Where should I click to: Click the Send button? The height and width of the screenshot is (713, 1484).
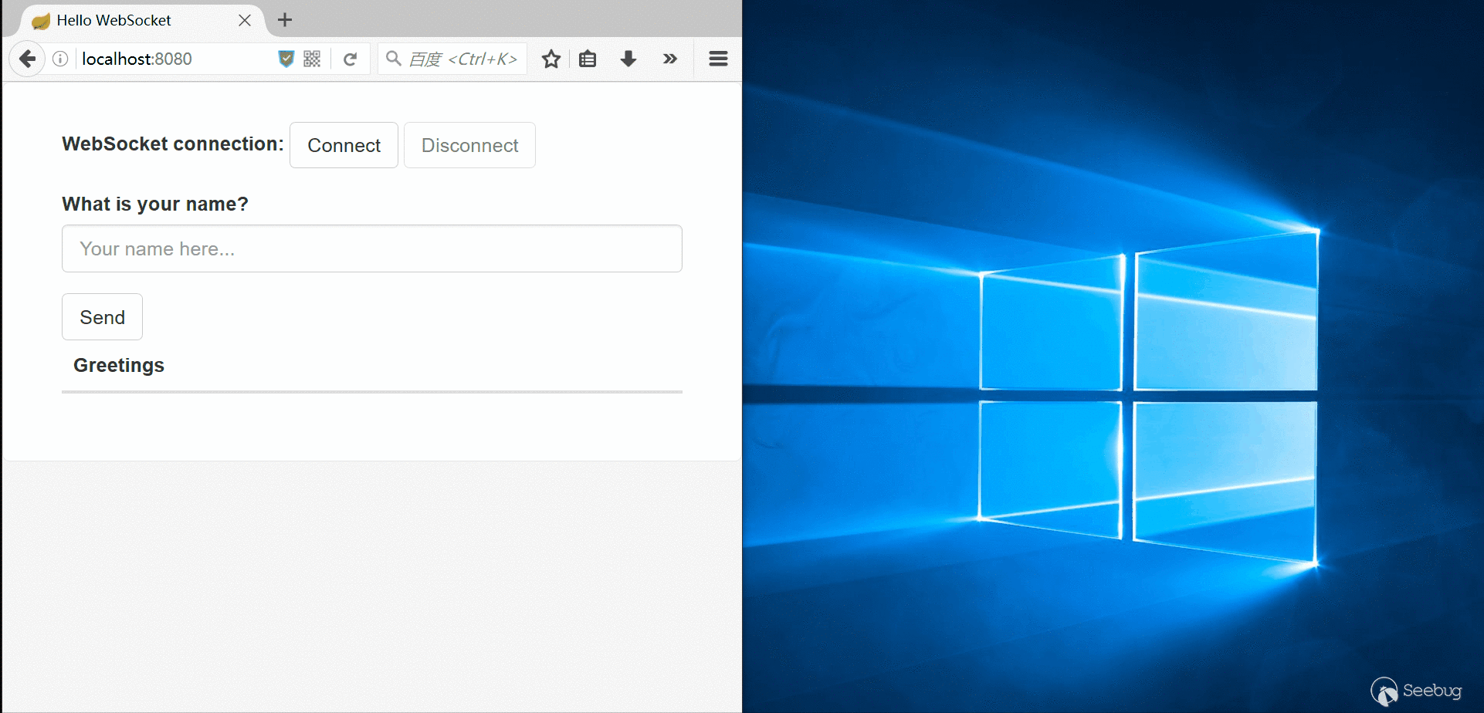click(x=102, y=317)
